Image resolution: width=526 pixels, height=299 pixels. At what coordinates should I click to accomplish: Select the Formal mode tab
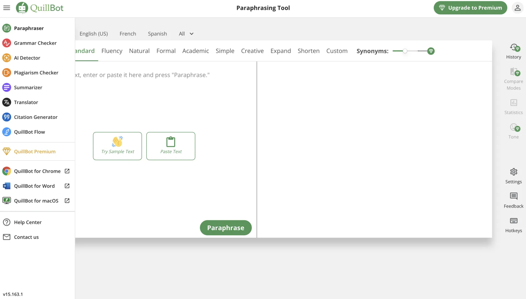click(166, 51)
